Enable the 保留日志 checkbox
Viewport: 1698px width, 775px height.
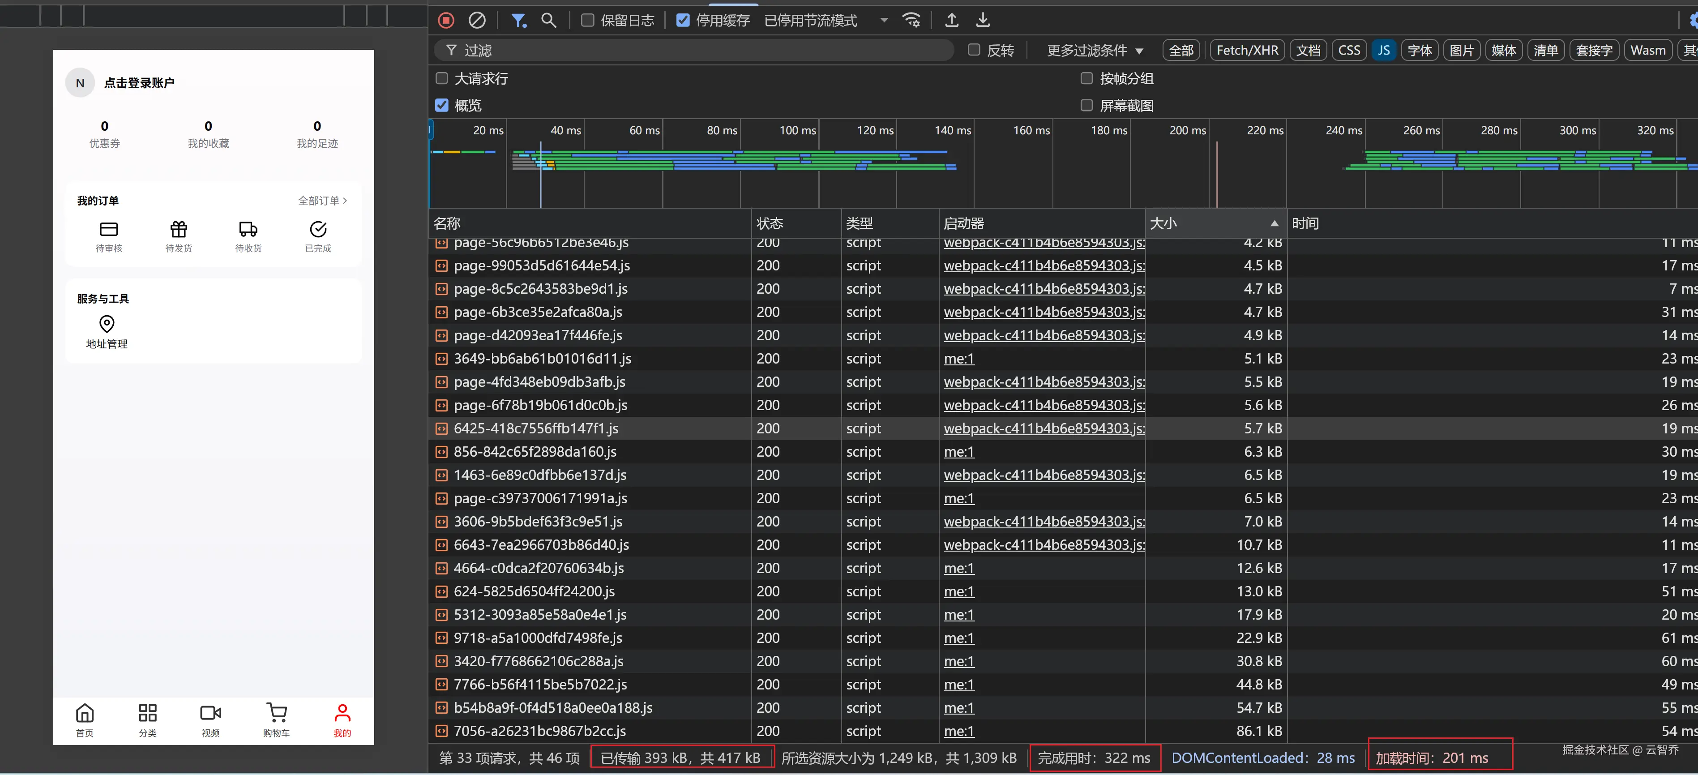pos(586,21)
